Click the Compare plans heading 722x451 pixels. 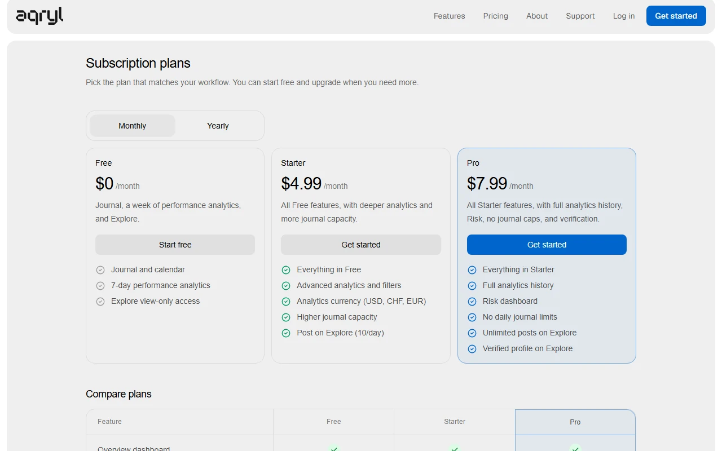pos(118,394)
